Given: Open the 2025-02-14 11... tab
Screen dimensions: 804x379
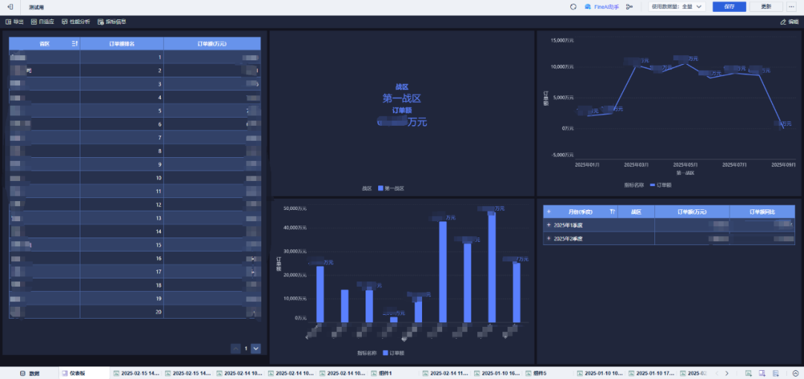Looking at the screenshot, I should pyautogui.click(x=445, y=373).
